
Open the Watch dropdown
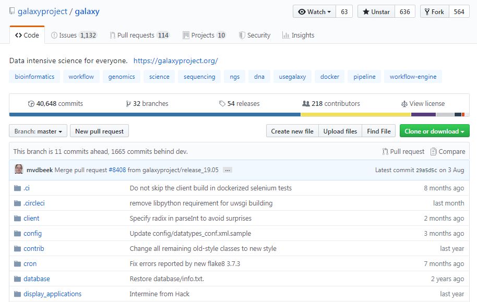coord(314,11)
